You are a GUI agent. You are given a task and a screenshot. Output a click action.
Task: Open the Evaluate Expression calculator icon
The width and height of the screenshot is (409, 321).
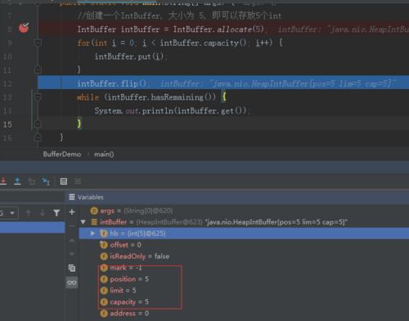coord(64,181)
